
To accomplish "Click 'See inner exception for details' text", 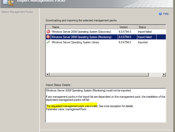I will pos(116,106).
